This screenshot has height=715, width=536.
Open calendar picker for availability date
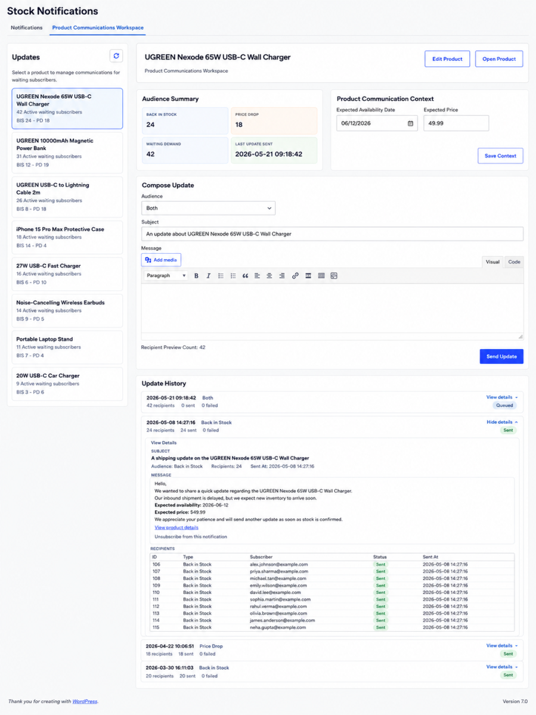click(410, 123)
